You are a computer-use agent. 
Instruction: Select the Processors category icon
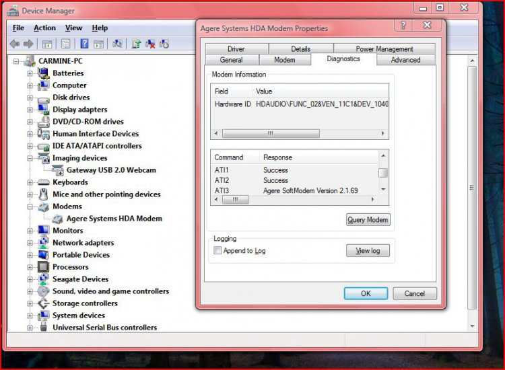click(43, 266)
